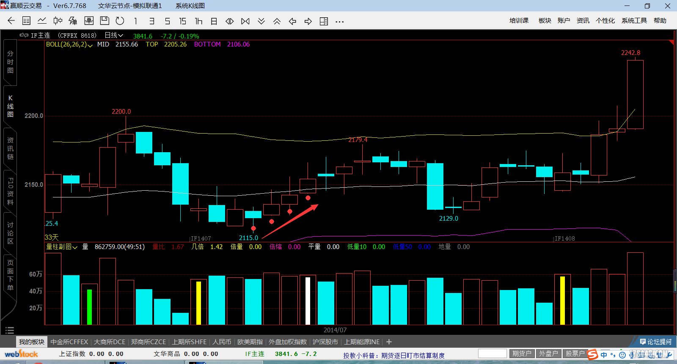The width and height of the screenshot is (677, 364).
Task: Expand the BOLL(26,26,2) indicator dropdown
Action: click(x=69, y=44)
